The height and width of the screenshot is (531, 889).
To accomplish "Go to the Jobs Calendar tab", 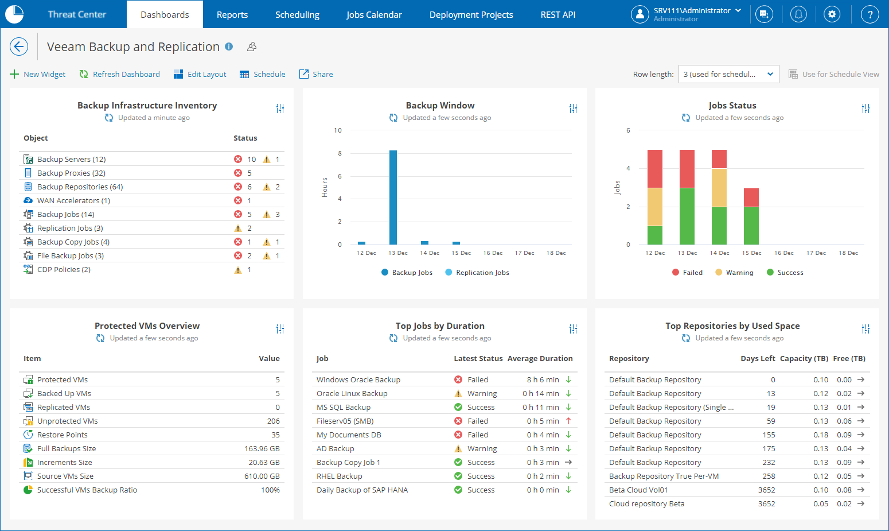I will pos(374,14).
